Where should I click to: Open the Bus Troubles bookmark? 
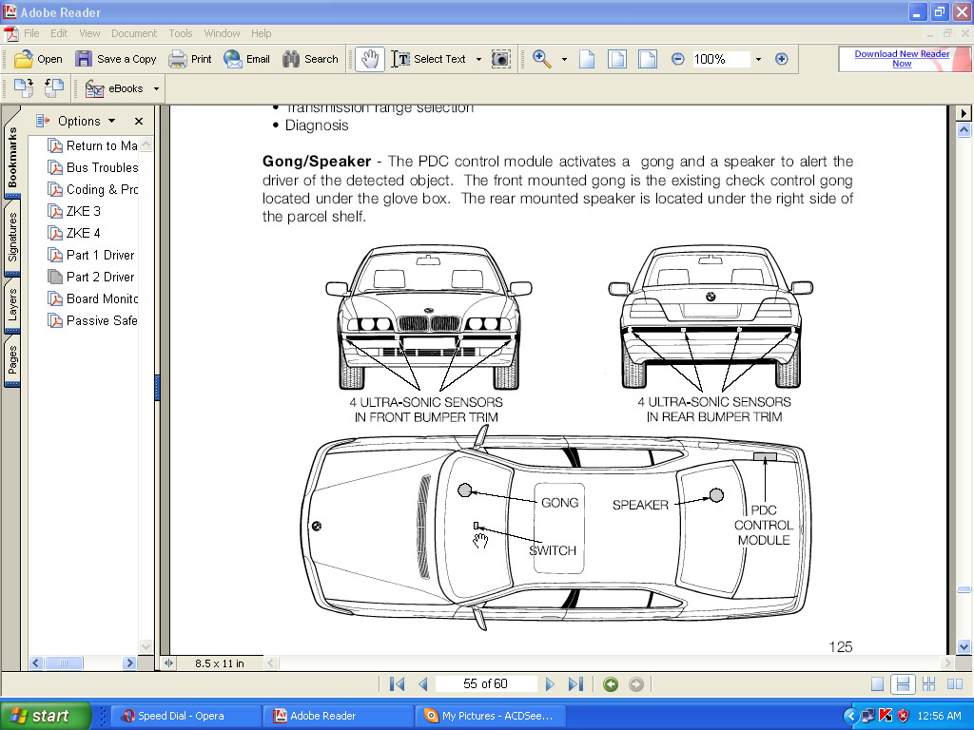[x=93, y=167]
